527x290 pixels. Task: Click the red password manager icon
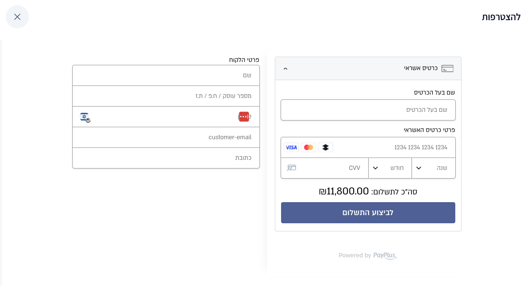point(244,117)
